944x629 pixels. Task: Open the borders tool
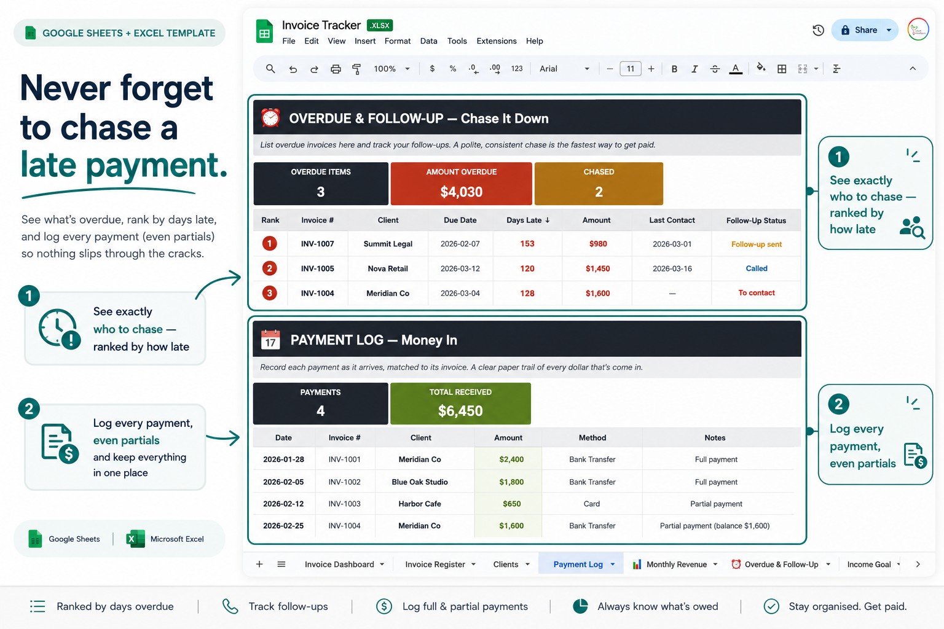point(782,69)
